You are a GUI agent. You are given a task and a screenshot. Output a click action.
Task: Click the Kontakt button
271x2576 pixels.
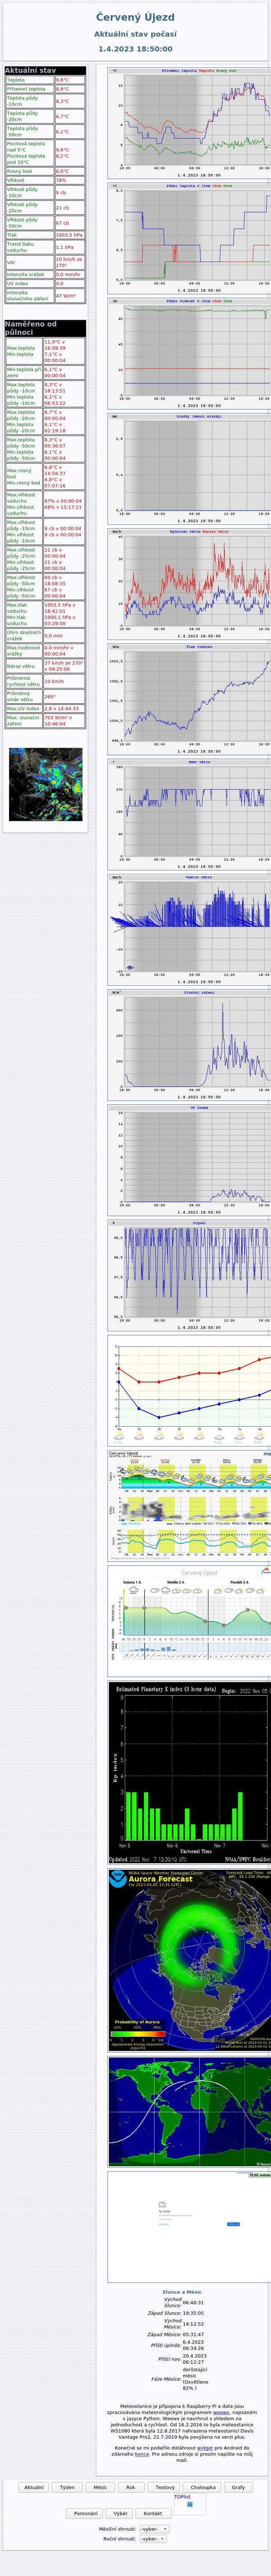[152, 2512]
